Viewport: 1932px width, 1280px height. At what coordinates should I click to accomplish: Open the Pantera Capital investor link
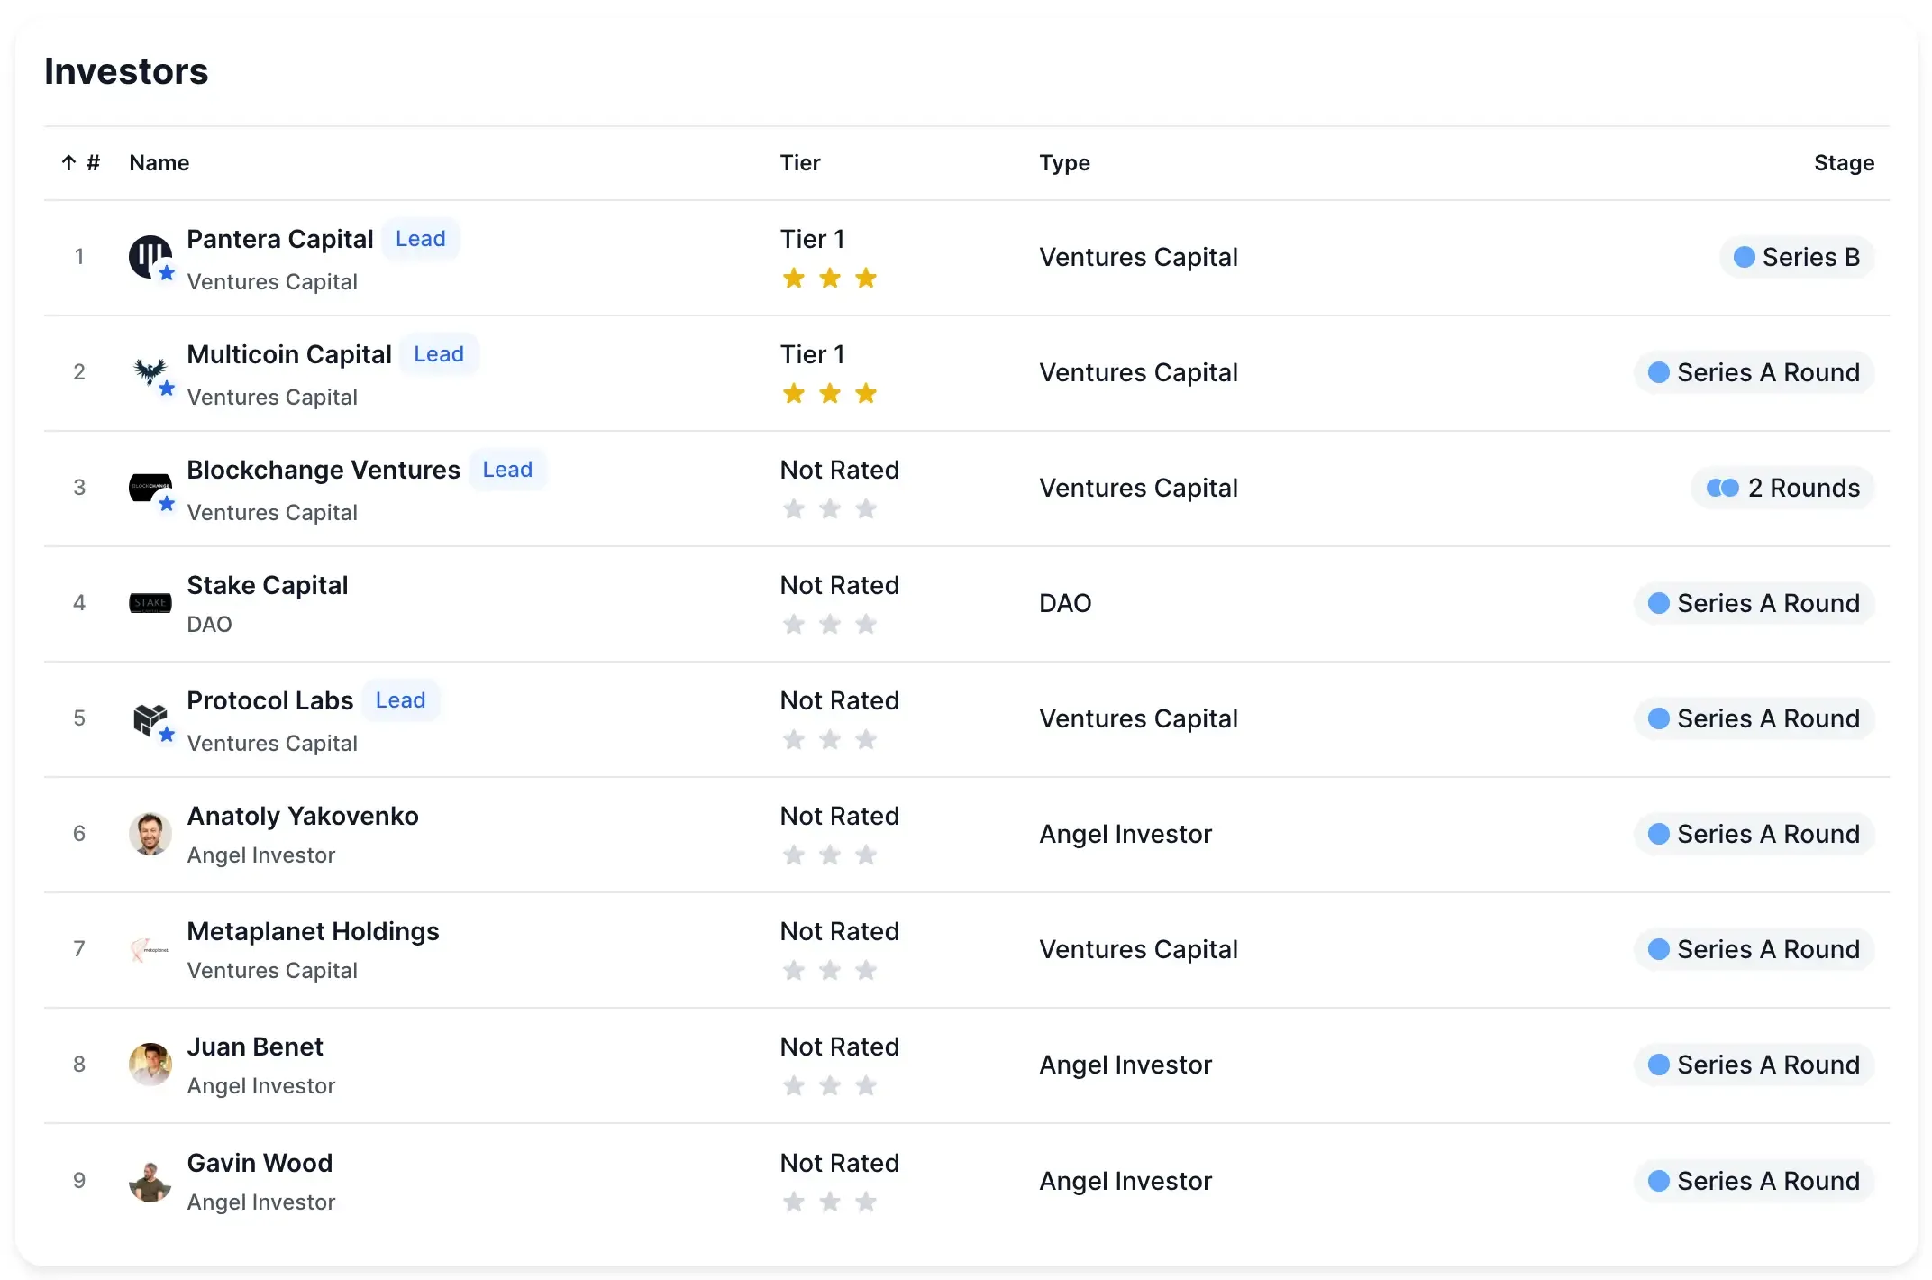[x=279, y=239]
